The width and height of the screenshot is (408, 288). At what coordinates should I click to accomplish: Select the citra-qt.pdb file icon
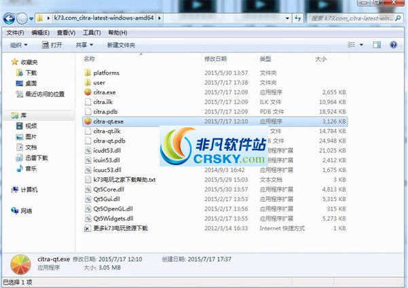[x=88, y=141]
